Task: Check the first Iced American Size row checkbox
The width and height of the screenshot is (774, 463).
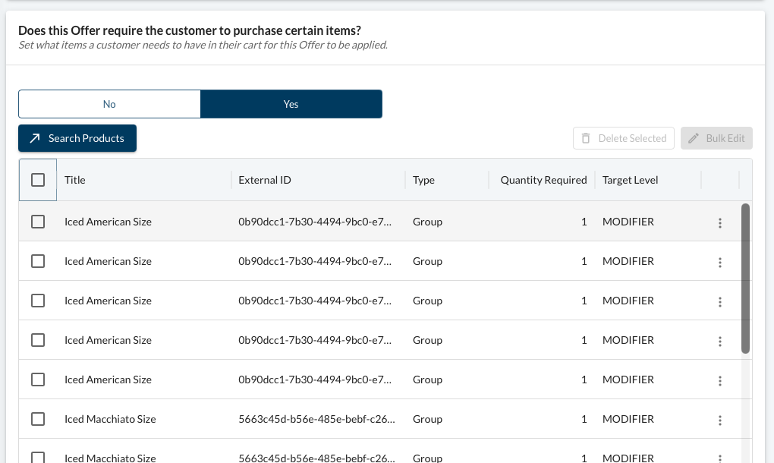Action: click(38, 222)
